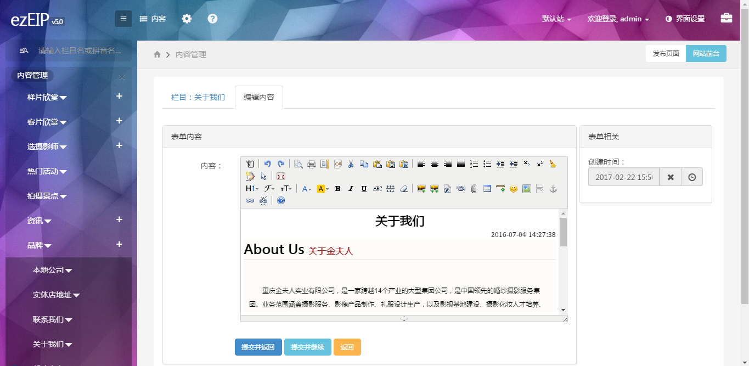Toggle superscript formatting

point(539,164)
